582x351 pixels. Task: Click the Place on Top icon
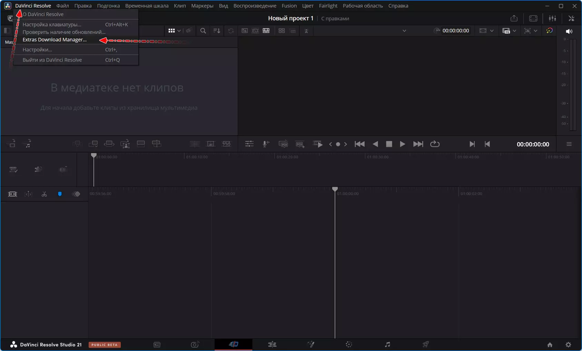tap(141, 144)
